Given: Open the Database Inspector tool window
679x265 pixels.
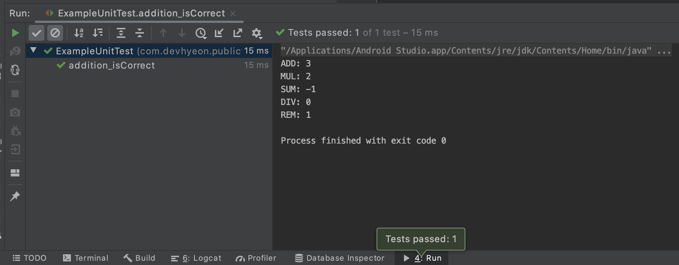Looking at the screenshot, I should pos(339,258).
